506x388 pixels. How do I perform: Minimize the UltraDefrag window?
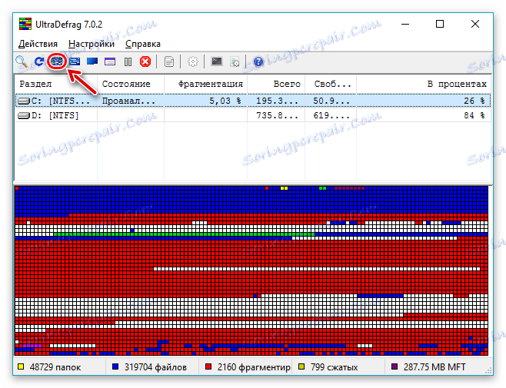(405, 24)
